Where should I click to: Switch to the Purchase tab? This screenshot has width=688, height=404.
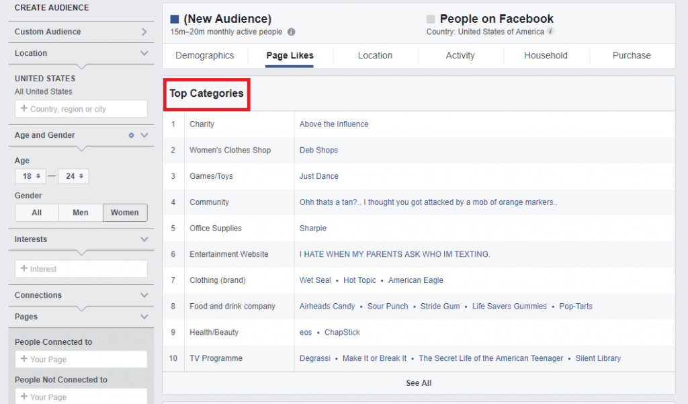tap(632, 56)
